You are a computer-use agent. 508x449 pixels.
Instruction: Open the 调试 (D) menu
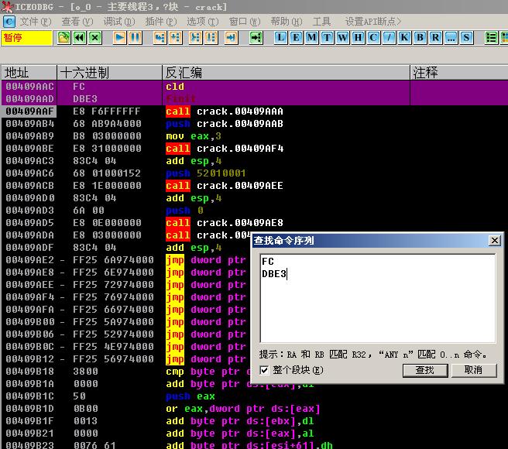[119, 22]
